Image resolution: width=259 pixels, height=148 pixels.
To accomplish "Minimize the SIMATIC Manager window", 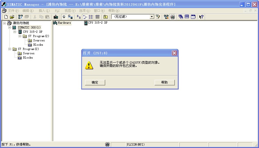I will (x=242, y=5).
